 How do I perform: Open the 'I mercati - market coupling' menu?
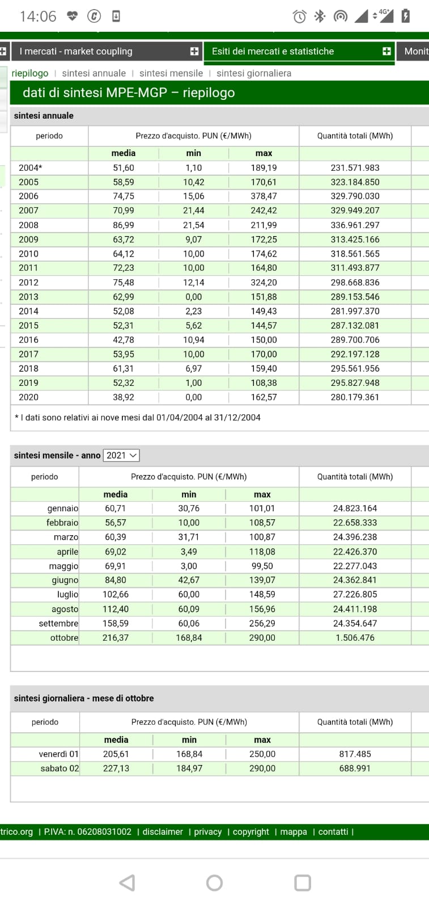(76, 51)
